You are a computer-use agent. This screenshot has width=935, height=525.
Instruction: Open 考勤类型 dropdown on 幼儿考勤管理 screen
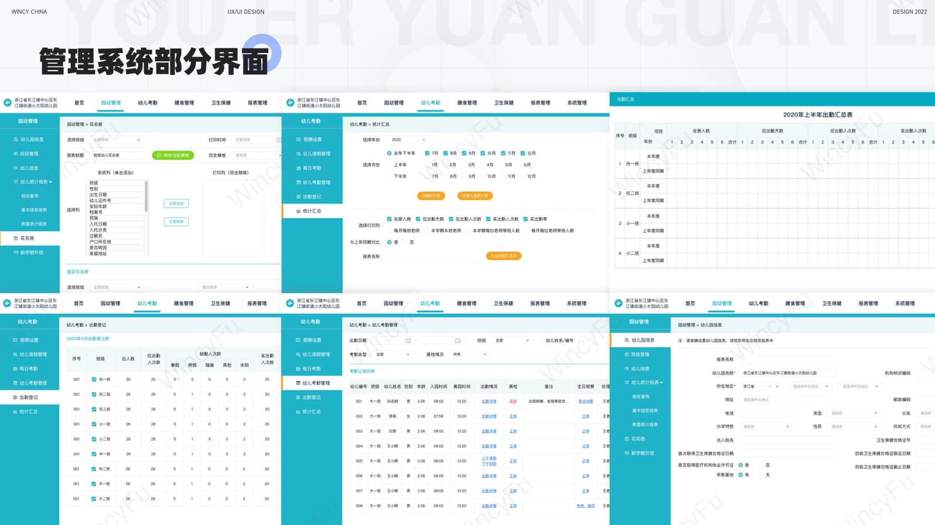coord(393,355)
